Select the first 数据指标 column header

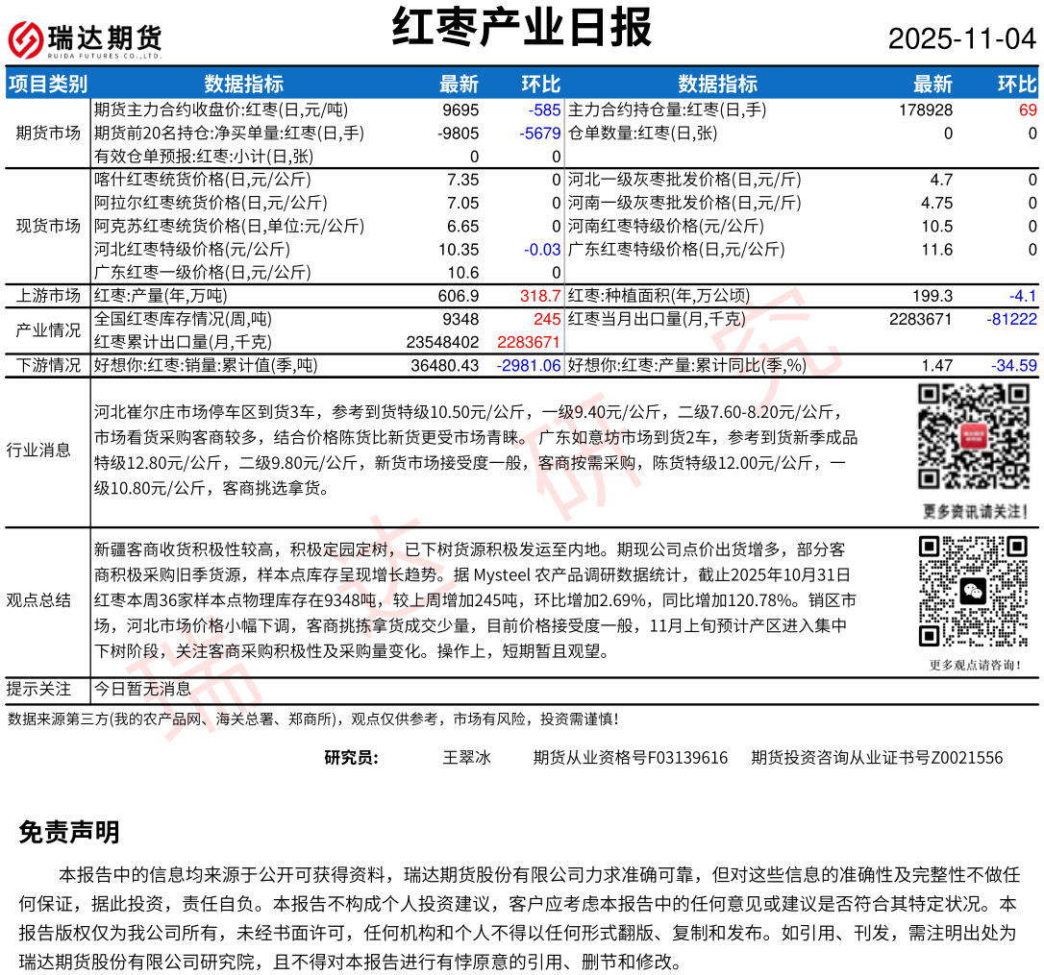[x=243, y=84]
